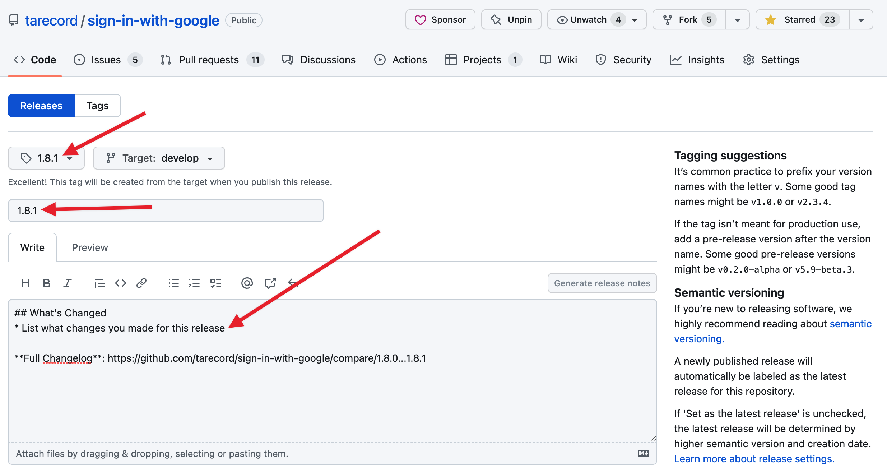Viewport: 887px width, 472px height.
Task: Expand the Target: develop branch dropdown
Action: pyautogui.click(x=159, y=158)
